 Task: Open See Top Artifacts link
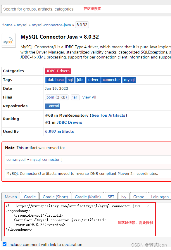tap(108, 115)
